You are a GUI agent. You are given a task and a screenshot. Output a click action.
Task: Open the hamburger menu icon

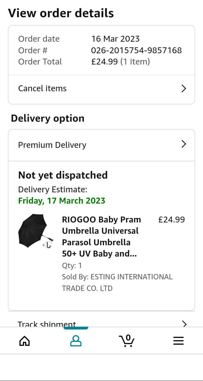click(x=178, y=341)
